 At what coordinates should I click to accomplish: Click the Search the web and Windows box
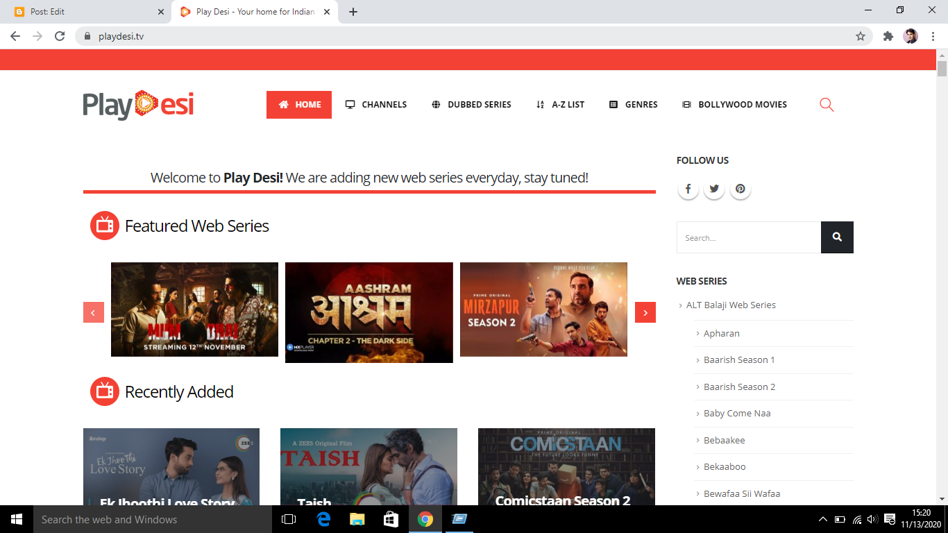pyautogui.click(x=153, y=519)
